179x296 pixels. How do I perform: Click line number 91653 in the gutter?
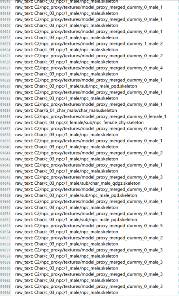click(x=5, y=226)
